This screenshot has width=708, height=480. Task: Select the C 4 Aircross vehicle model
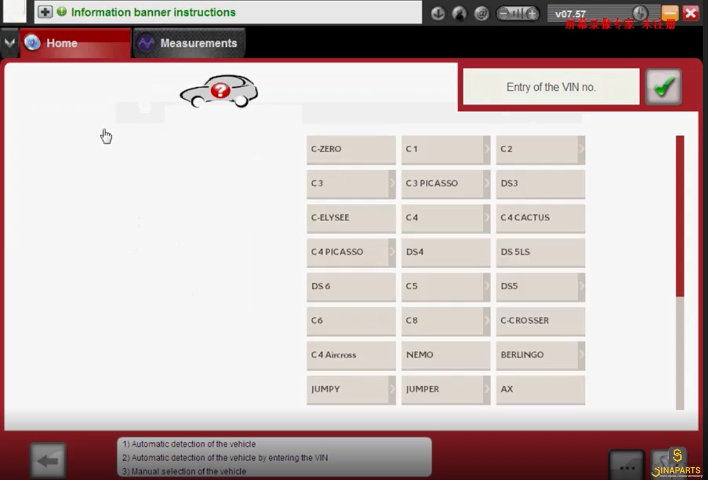coord(351,355)
